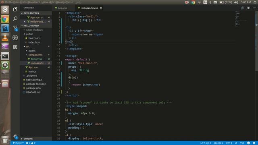258x145 pixels.
Task: Place cursor on line 21 return statement
Action: [x=85, y=85]
